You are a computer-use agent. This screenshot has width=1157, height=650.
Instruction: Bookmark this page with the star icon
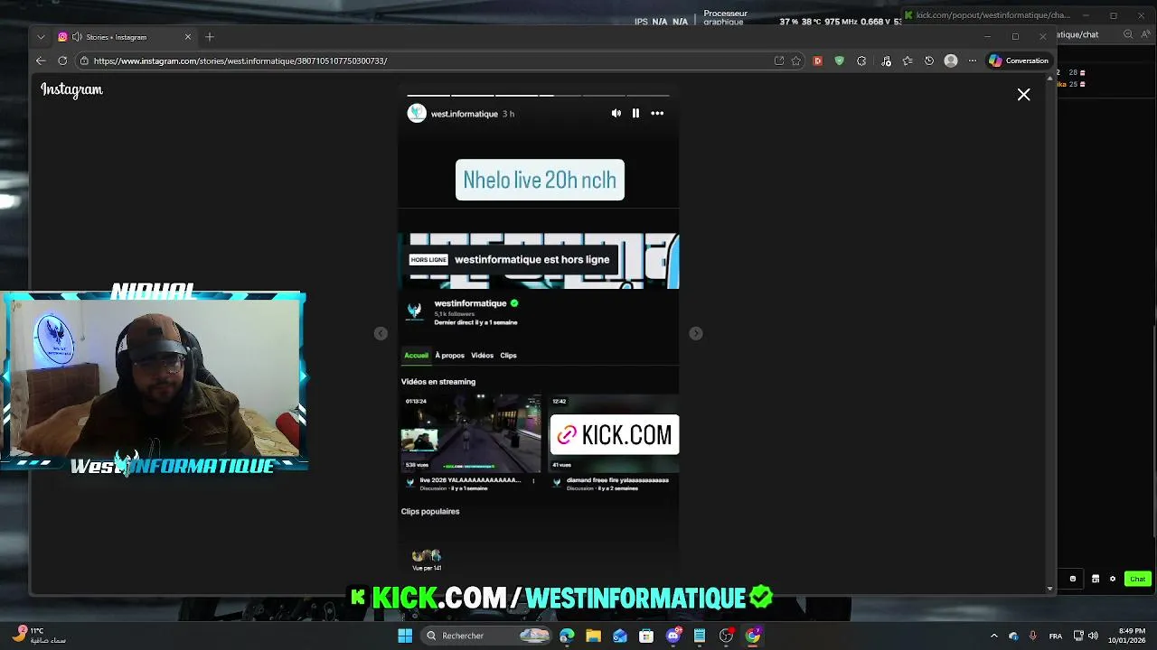coord(796,60)
